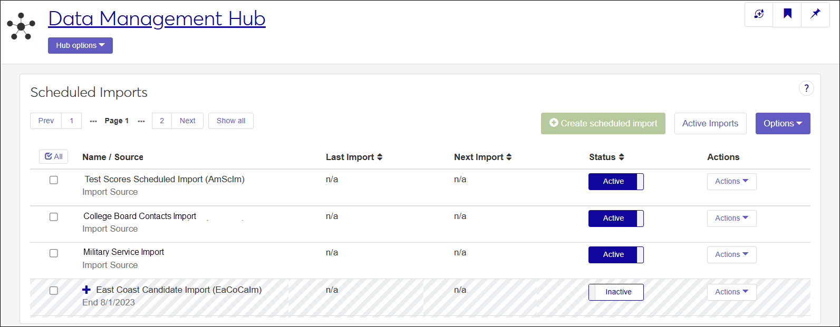Select the Military Service Import checkbox
The image size is (840, 327).
point(54,253)
